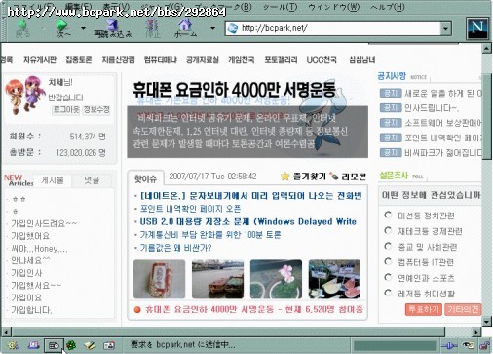493x354 pixels.
Task: Click the site icon in the address bar
Action: (233, 28)
